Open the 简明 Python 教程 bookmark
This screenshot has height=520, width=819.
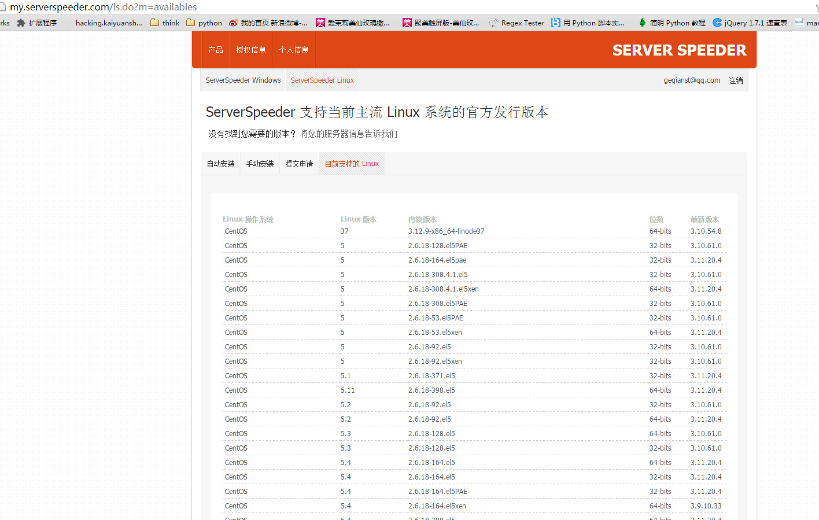[x=672, y=23]
